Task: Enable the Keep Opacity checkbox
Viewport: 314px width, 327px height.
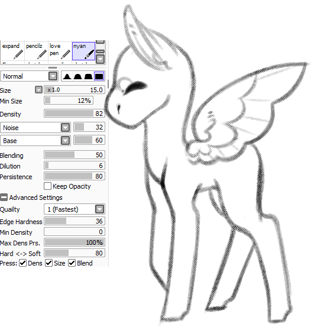Action: [47, 186]
